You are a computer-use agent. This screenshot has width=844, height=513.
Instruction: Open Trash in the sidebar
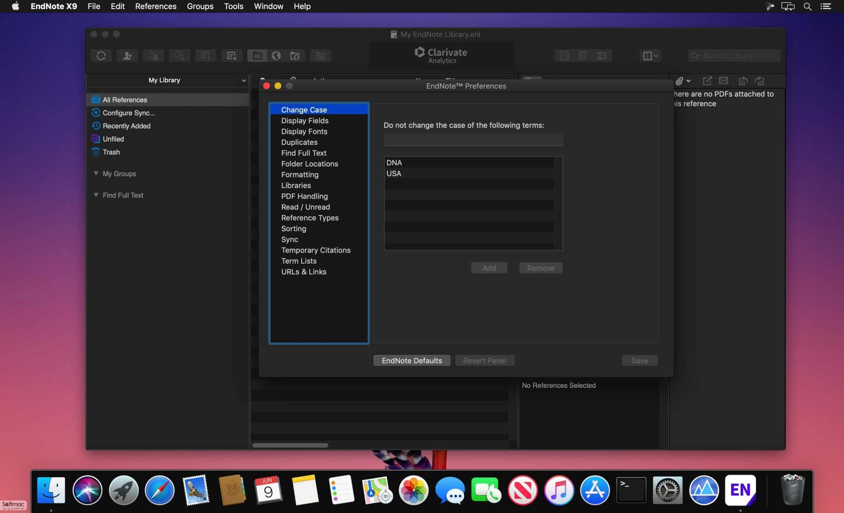[x=168, y=152]
